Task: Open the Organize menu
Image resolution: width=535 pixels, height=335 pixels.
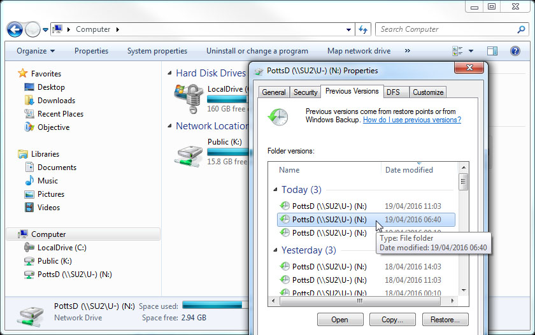Action: point(36,51)
